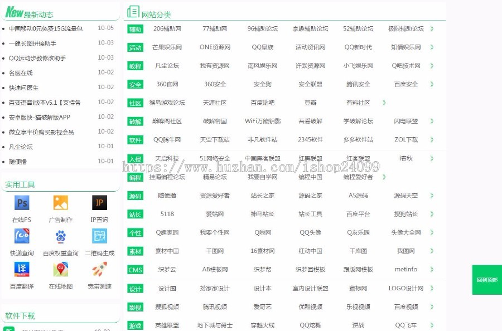The height and width of the screenshot is (331, 502).
Task: Expand more links in the 活动 row
Action: pyautogui.click(x=432, y=47)
